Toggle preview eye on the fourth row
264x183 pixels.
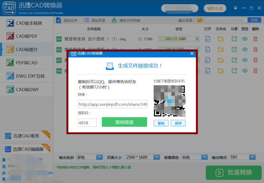245,71
